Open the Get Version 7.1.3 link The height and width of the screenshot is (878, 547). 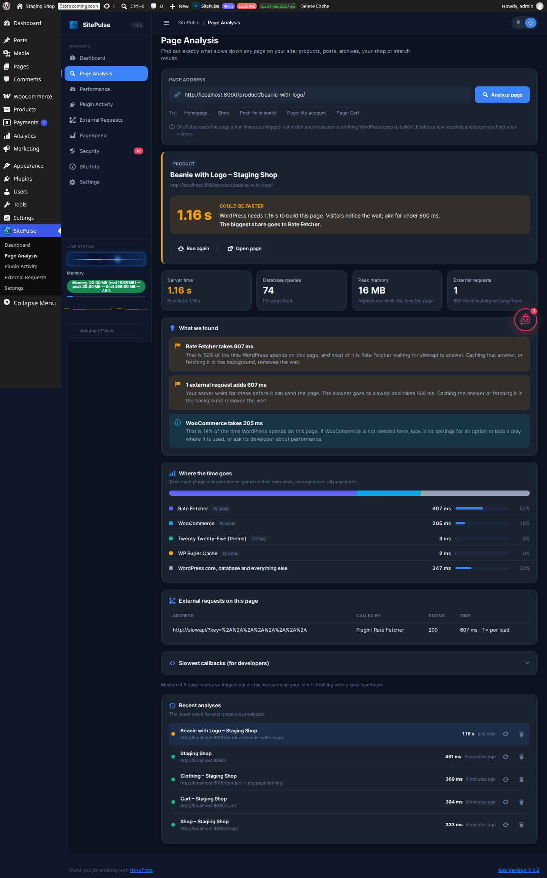pos(519,870)
